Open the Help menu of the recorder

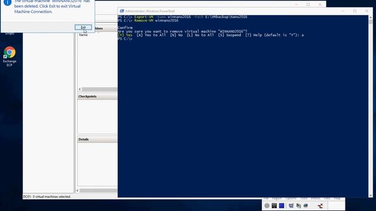pos(337,198)
